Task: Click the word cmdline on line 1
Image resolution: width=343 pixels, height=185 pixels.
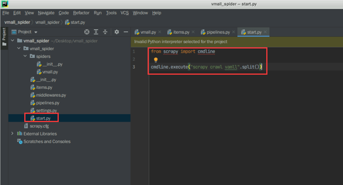Action: [x=206, y=51]
